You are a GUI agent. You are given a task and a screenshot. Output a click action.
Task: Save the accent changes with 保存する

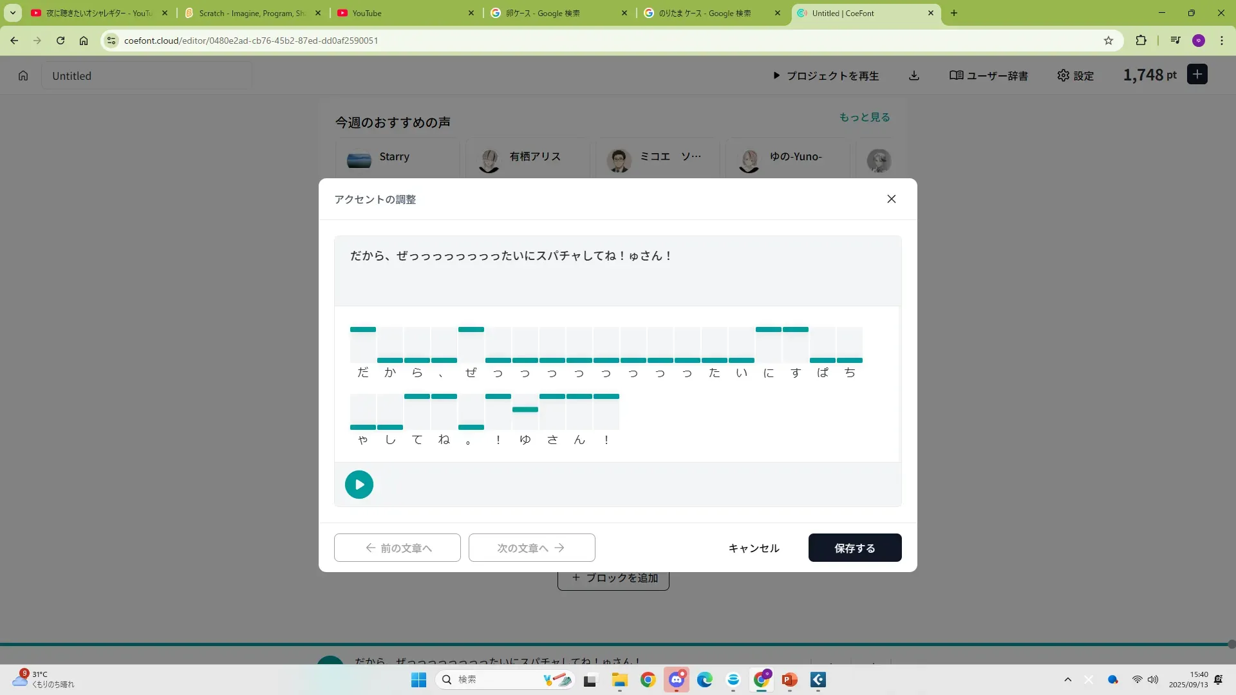click(x=854, y=548)
